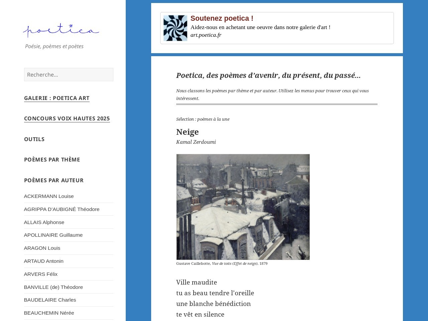Select author BEAUCHEMIN Nérée
Screen dimensions: 428x321
click(x=49, y=313)
